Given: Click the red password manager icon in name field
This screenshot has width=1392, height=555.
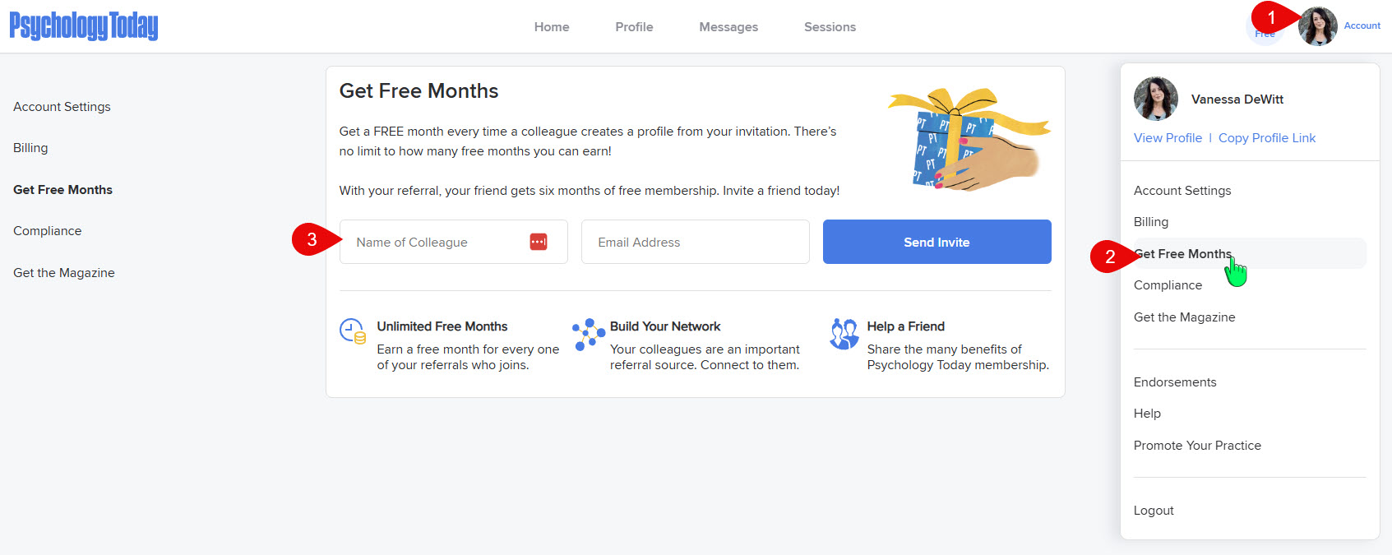Looking at the screenshot, I should click(539, 242).
